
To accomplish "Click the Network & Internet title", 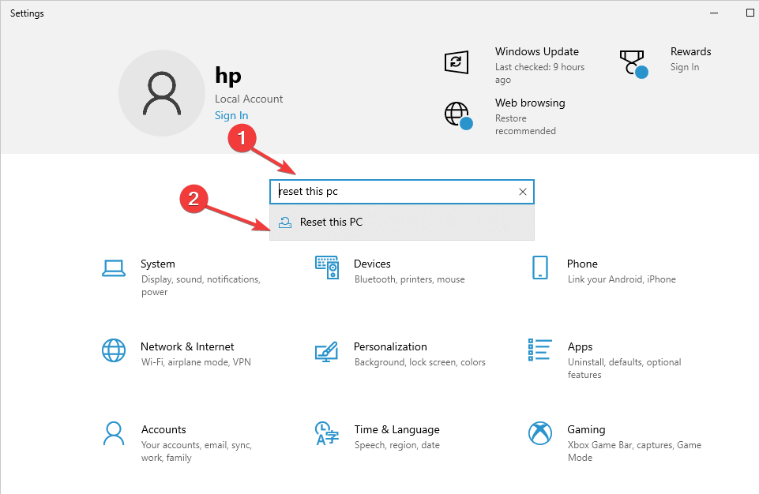I will pos(187,346).
